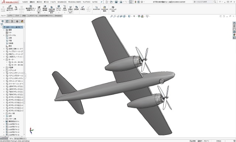Click the Save icon in top toolbar
The height and width of the screenshot is (142, 236).
[116, 2]
